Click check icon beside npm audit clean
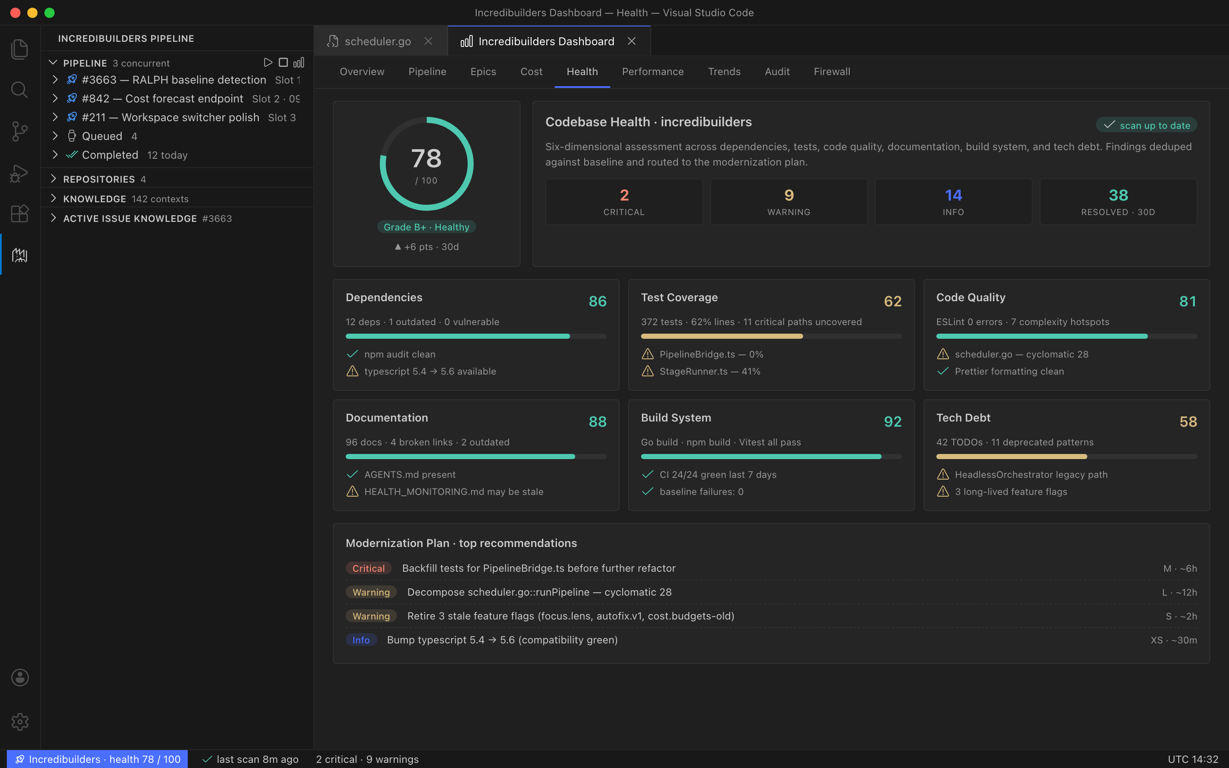Viewport: 1229px width, 768px height. coord(352,354)
